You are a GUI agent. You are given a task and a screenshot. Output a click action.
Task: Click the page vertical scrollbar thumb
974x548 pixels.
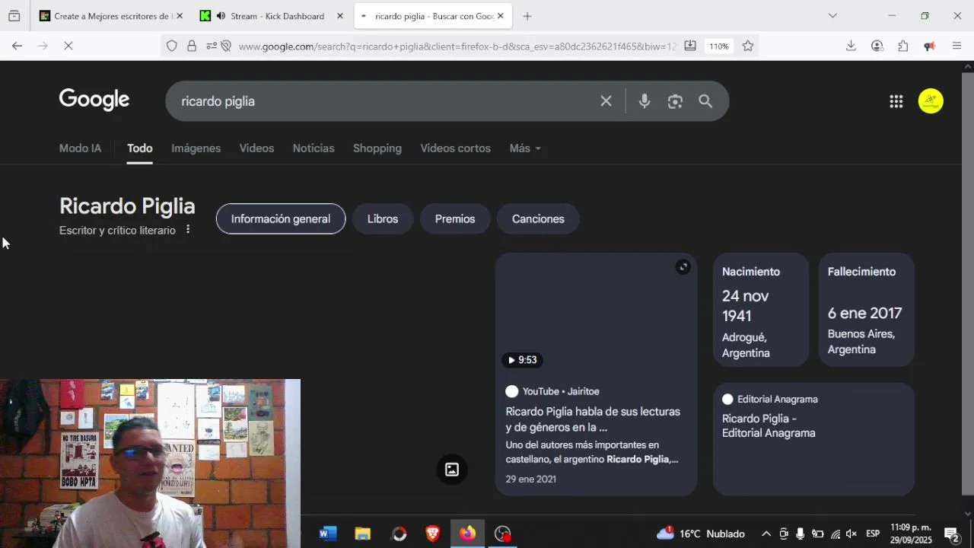(968, 283)
